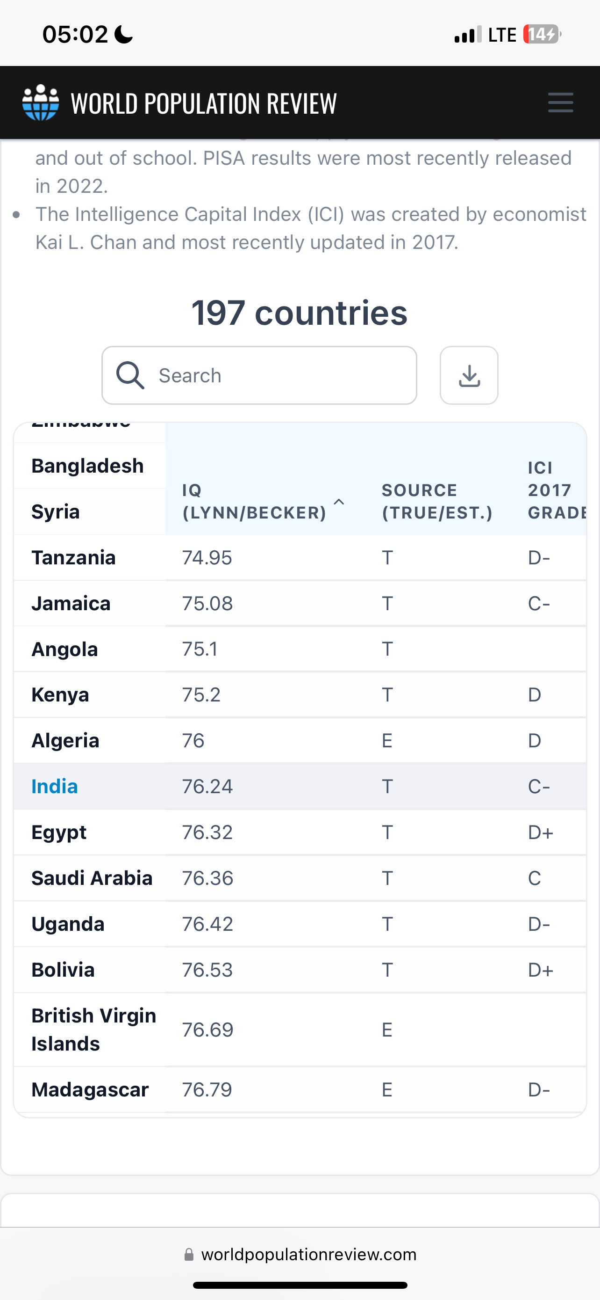This screenshot has height=1300, width=600.
Task: Tap the padlock icon in the address bar
Action: pos(189,1255)
